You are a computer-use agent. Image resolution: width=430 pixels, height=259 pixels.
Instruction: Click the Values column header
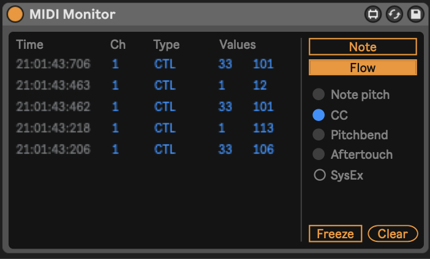point(238,45)
